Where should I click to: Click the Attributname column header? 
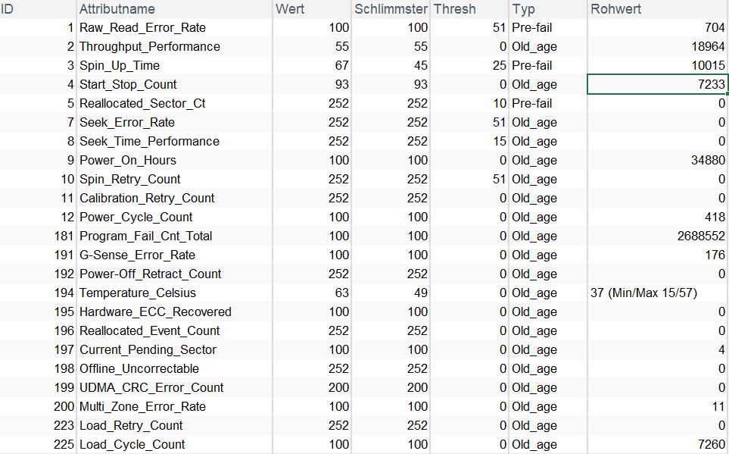pyautogui.click(x=117, y=9)
